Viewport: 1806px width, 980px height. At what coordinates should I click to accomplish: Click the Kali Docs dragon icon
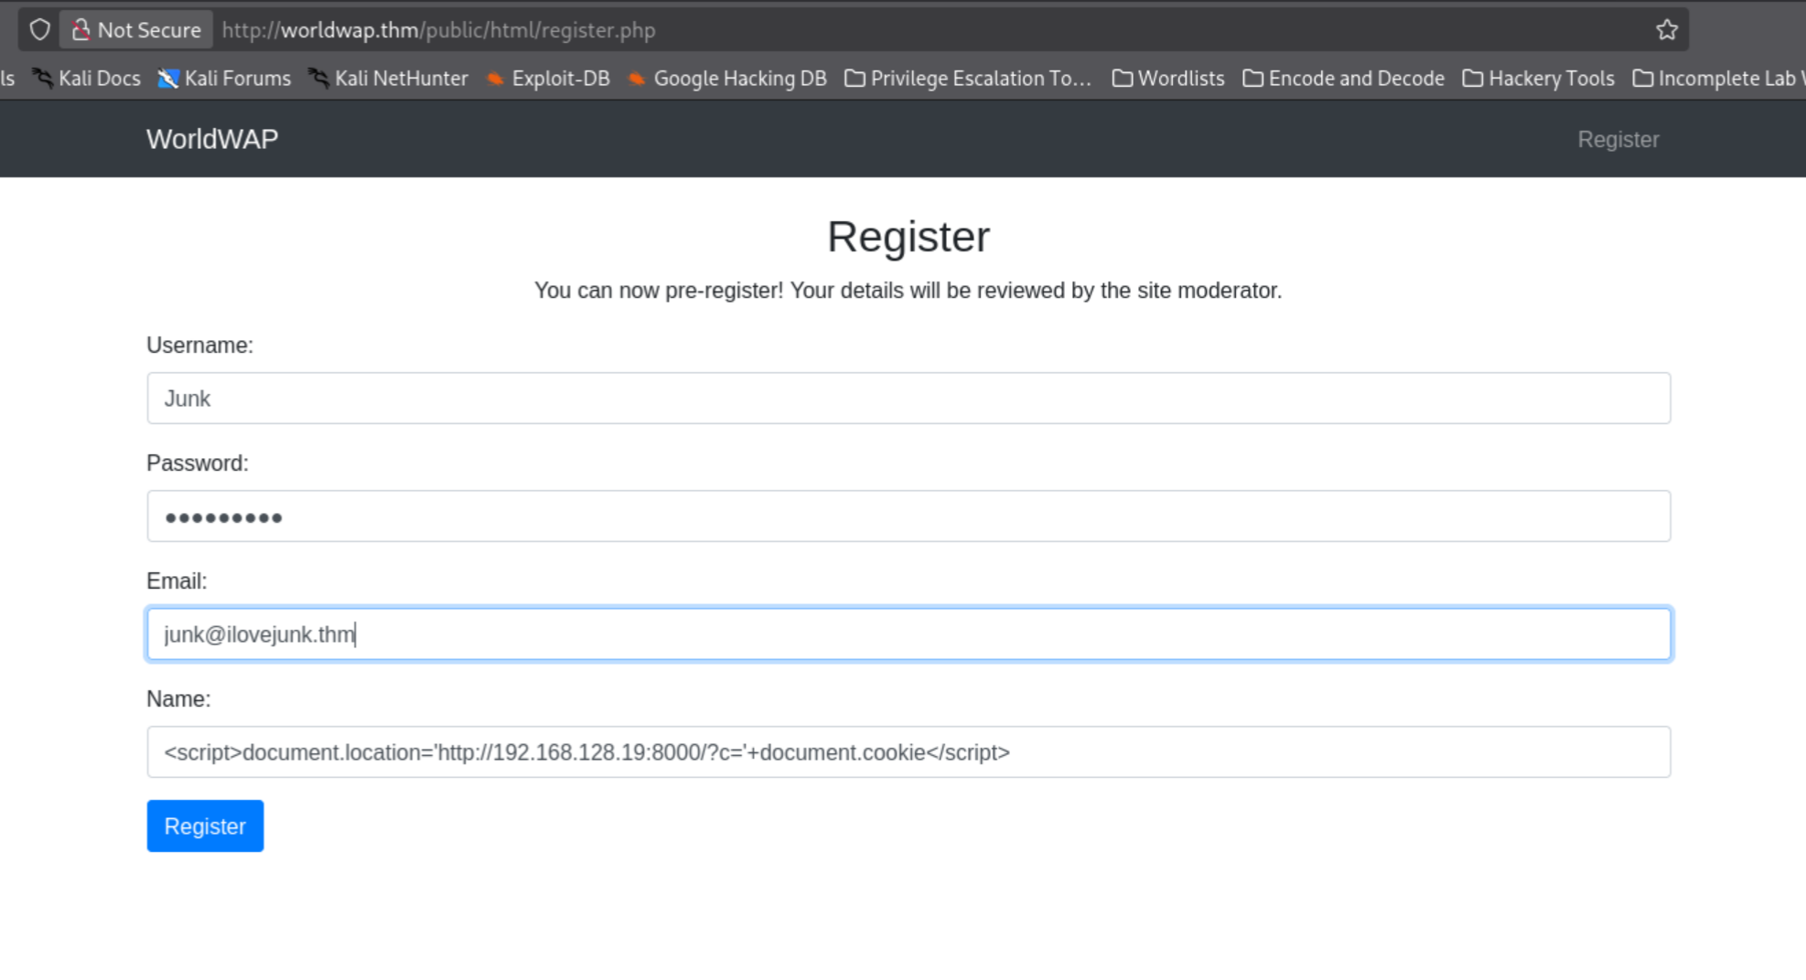click(x=42, y=79)
